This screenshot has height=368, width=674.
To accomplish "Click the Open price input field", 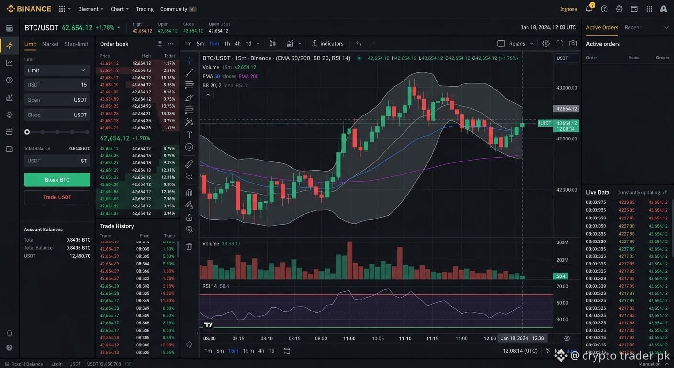I will [x=57, y=100].
